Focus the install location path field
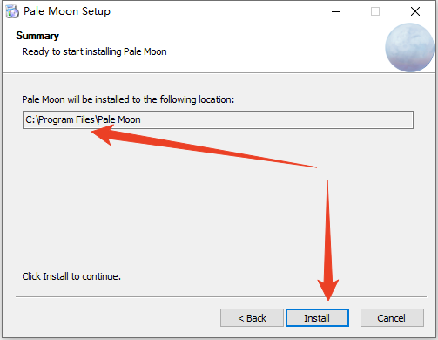This screenshot has width=438, height=340. pyautogui.click(x=218, y=119)
